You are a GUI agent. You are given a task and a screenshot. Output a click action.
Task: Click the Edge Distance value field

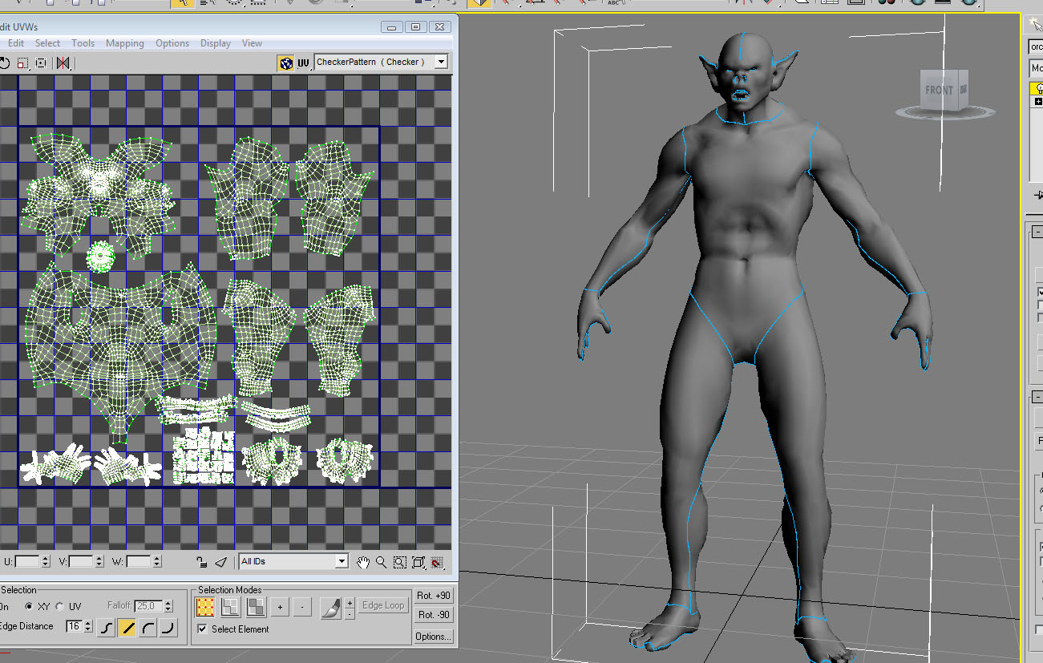(x=74, y=627)
